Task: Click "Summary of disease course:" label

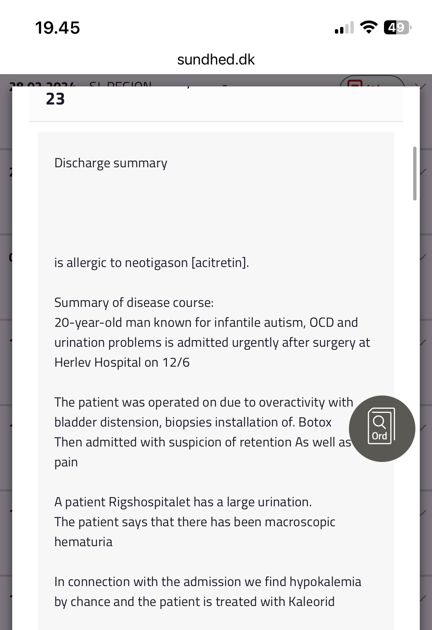Action: (134, 302)
